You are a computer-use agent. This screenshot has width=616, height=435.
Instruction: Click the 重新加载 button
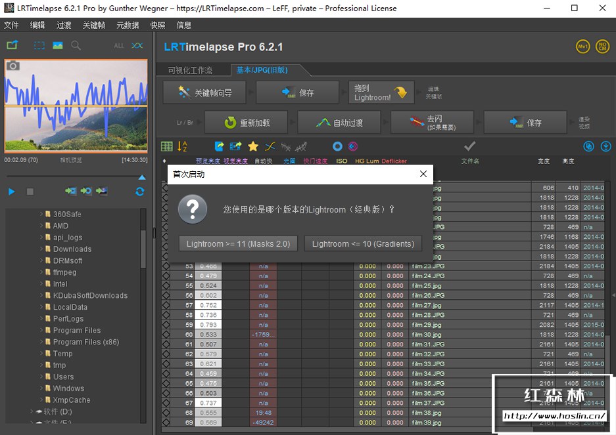(246, 123)
